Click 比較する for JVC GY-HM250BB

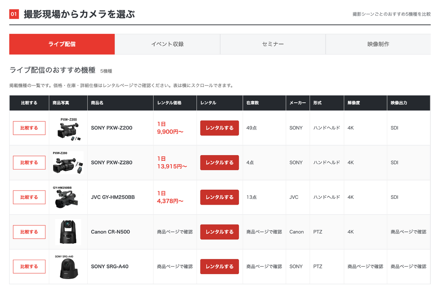coord(29,197)
